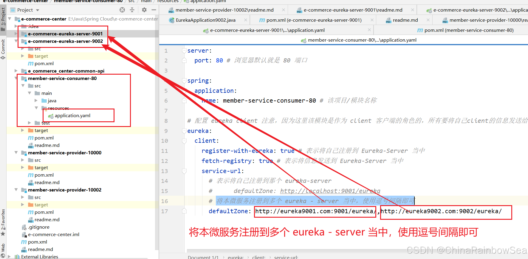Open the 2: Favorites side tool tab
Screen dimensions: 528x259
click(3, 222)
